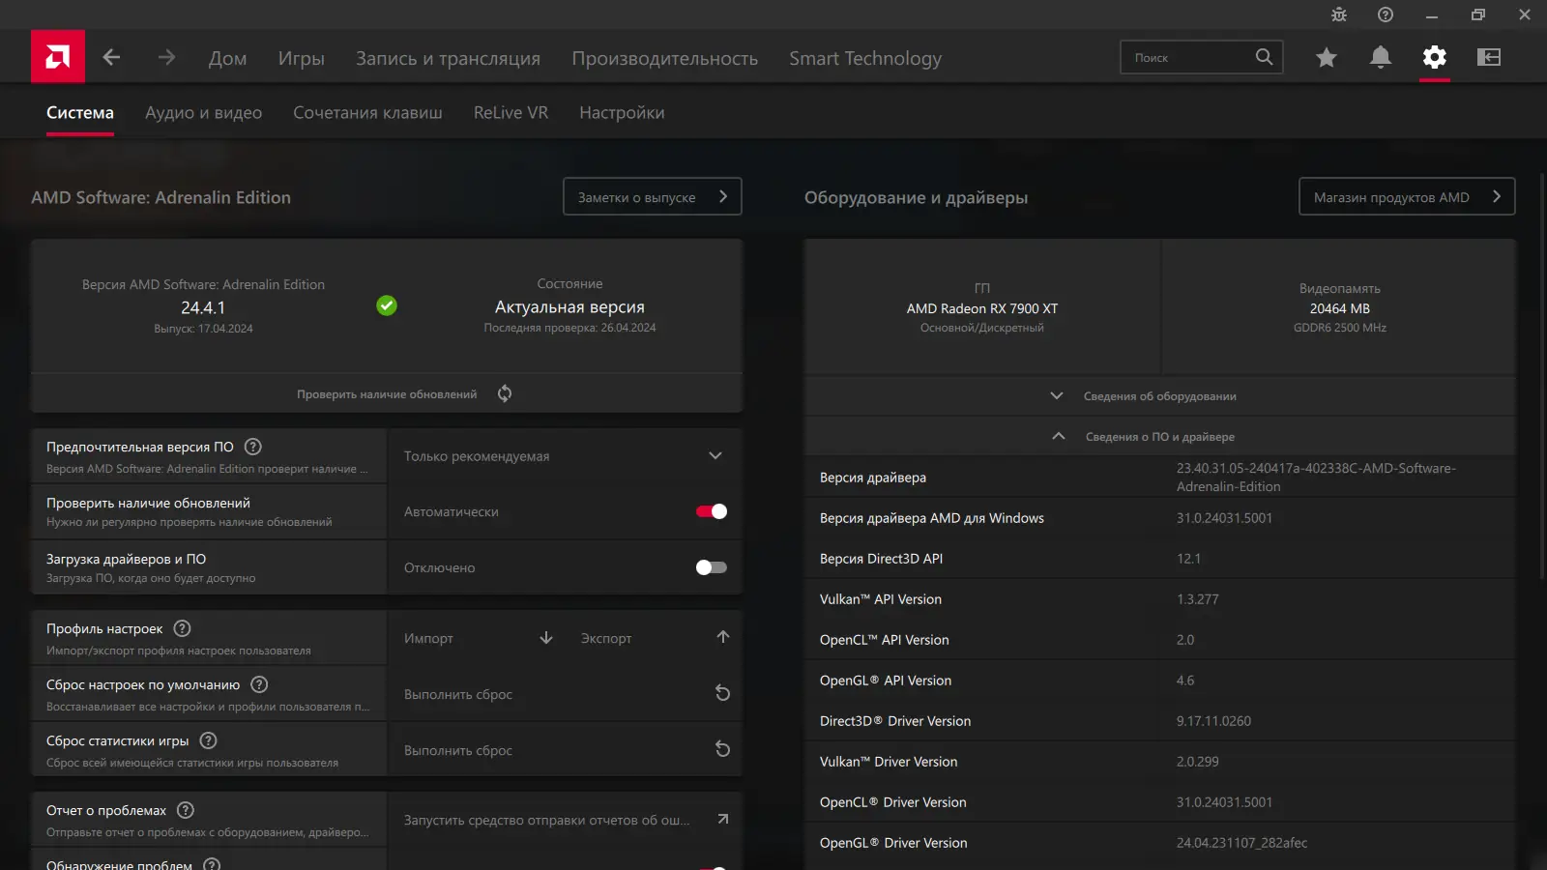
Task: Expand Сведения об оборудовании section
Action: (1159, 396)
